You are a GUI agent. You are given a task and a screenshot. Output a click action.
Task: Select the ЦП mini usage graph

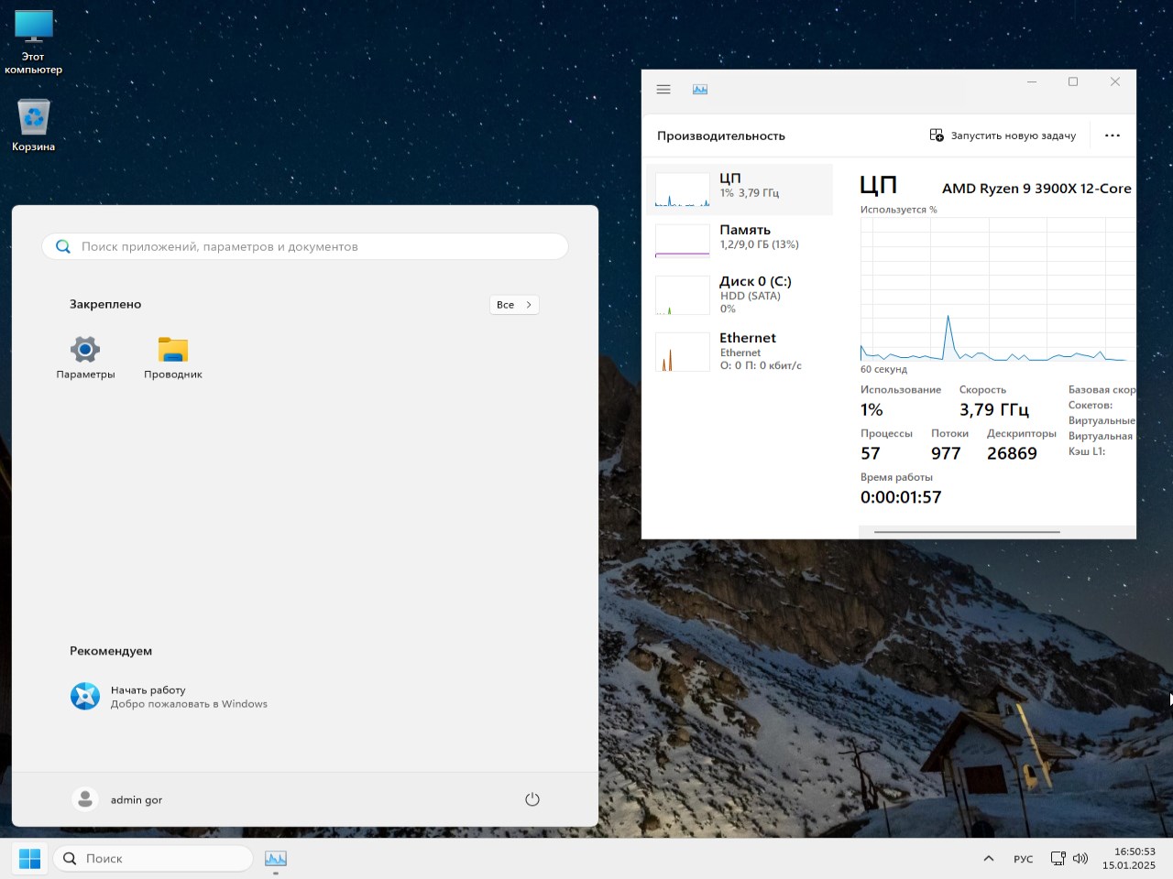(683, 190)
